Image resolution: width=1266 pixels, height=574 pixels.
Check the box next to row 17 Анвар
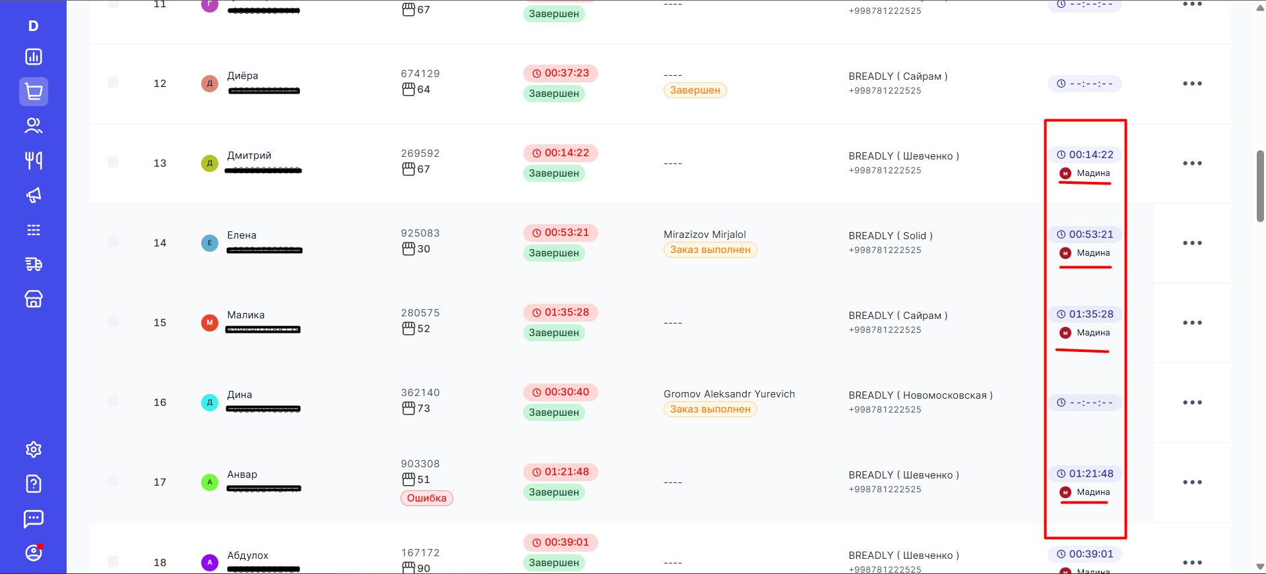coord(113,481)
